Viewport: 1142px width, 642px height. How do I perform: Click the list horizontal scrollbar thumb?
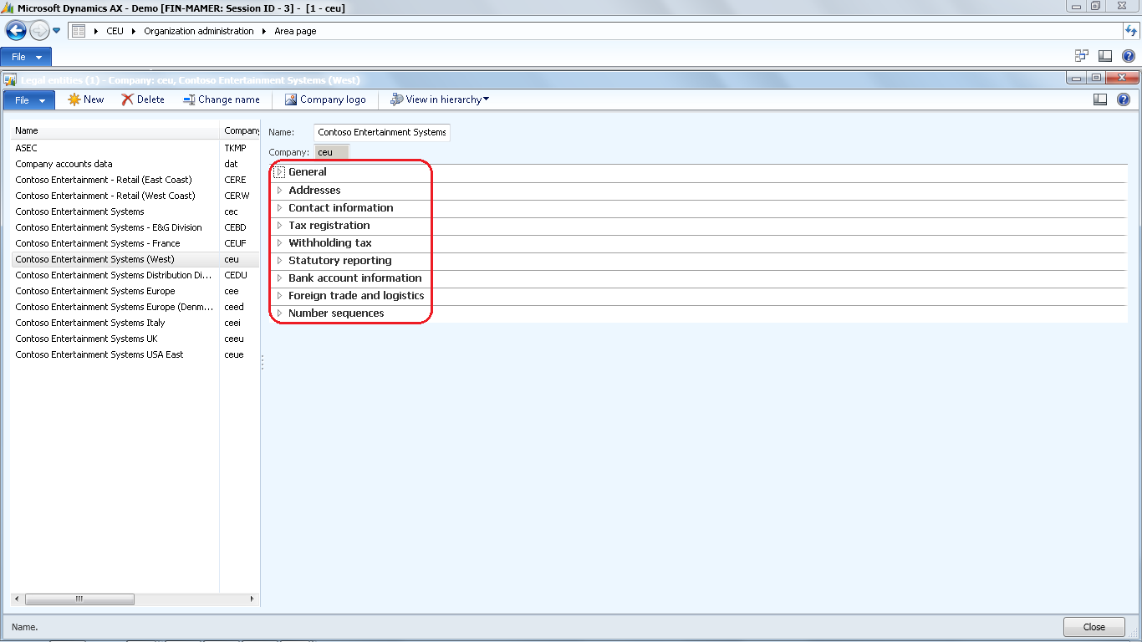click(79, 599)
